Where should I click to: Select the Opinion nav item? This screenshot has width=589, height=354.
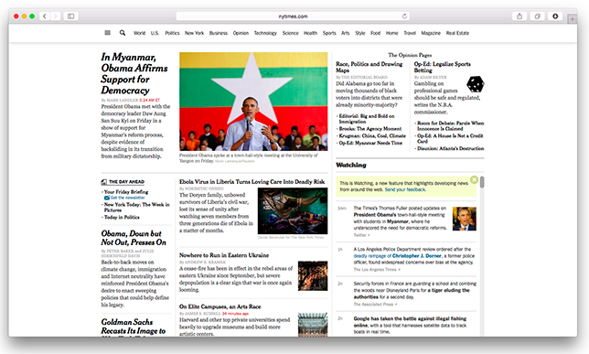(x=241, y=33)
